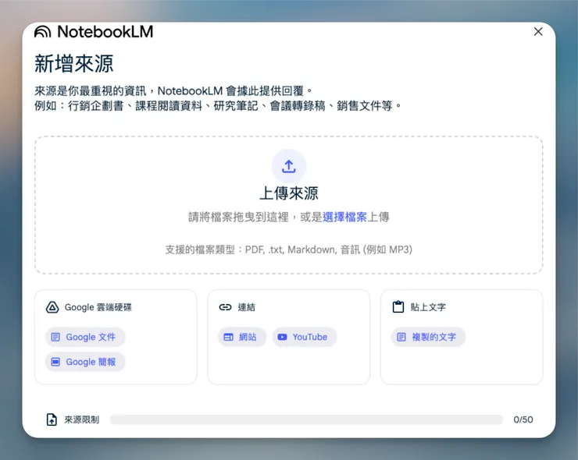578x460 pixels.
Task: Click the 來源限制 file icon
Action: tap(52, 419)
